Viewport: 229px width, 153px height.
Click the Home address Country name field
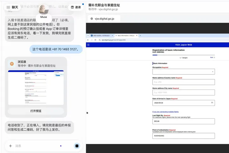point(184,82)
